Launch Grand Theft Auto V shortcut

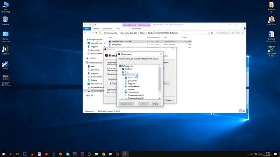coord(271,51)
